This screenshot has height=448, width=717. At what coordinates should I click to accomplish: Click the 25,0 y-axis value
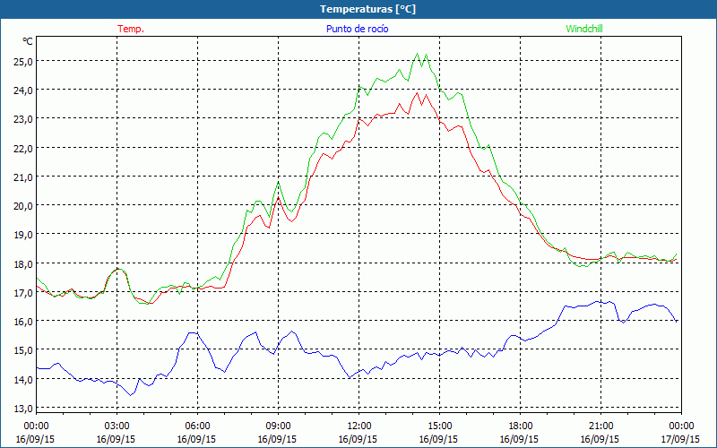tap(23, 61)
